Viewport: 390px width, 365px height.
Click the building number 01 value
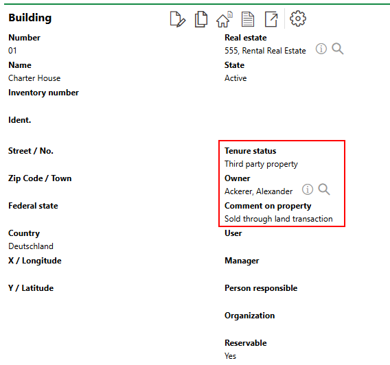coord(12,51)
